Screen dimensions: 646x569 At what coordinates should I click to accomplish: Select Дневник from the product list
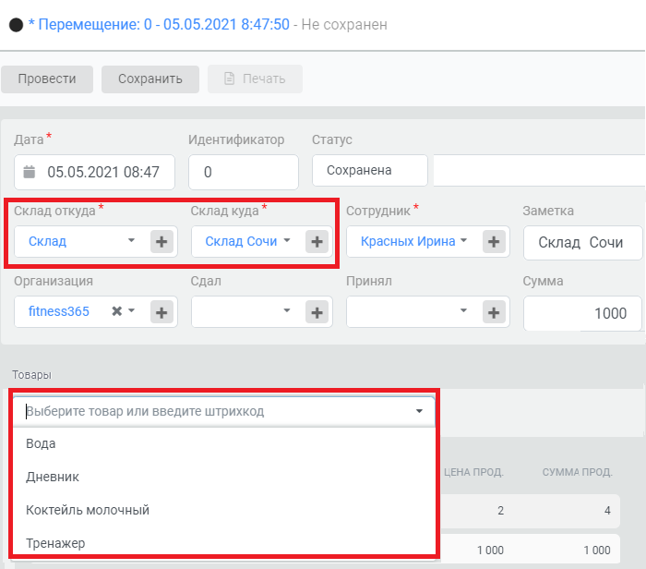(x=224, y=477)
